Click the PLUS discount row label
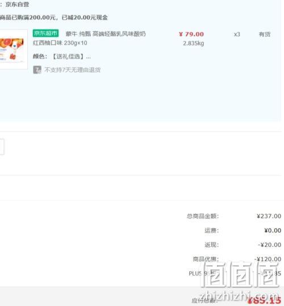This screenshot has height=306, width=284. (203, 274)
